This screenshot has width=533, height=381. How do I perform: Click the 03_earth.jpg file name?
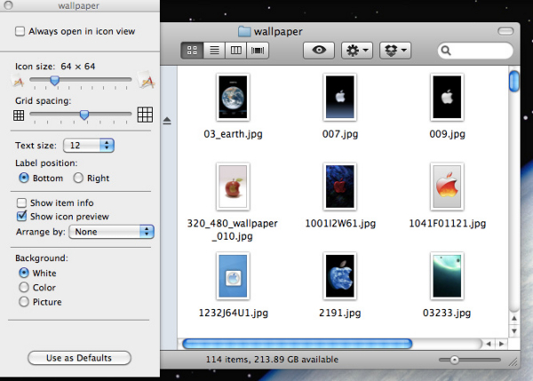(233, 134)
